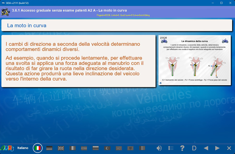The width and height of the screenshot is (235, 154).
Task: Pick the crescent moon flag language
Action: 107,148
